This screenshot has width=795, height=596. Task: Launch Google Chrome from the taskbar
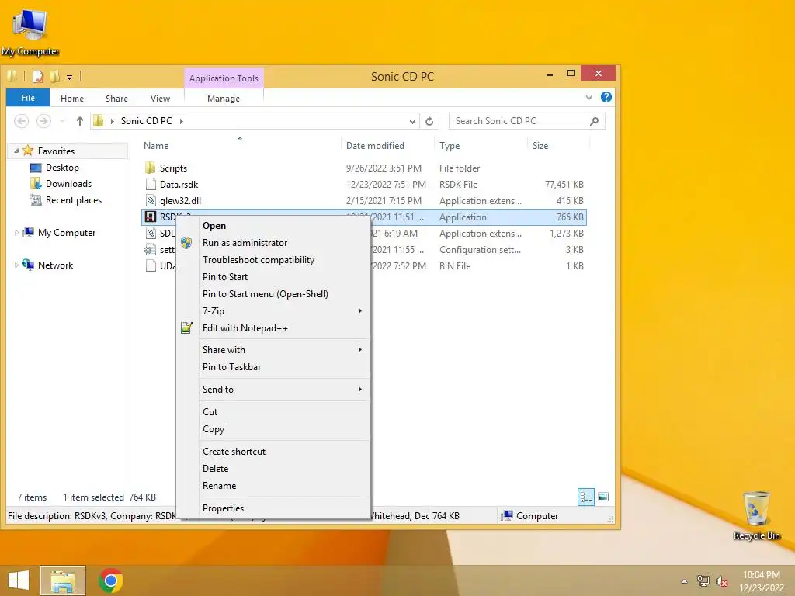pos(111,580)
